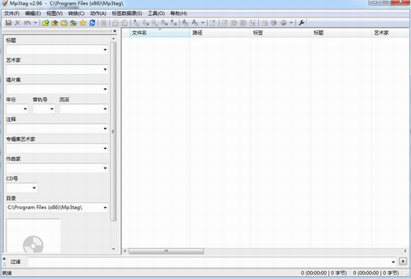Click the Remove tag X icon
The image size is (411, 279).
[x=17, y=23]
